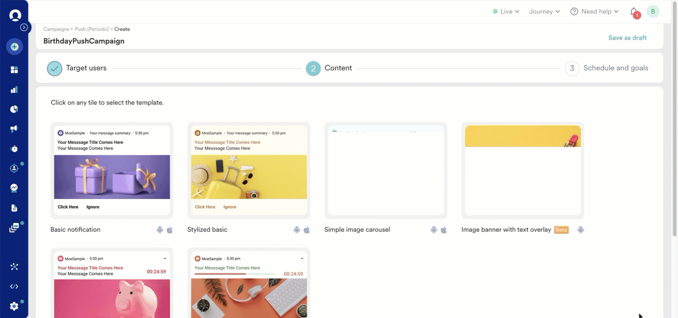Click the Stylized basic label
678x318 pixels.
(x=207, y=230)
